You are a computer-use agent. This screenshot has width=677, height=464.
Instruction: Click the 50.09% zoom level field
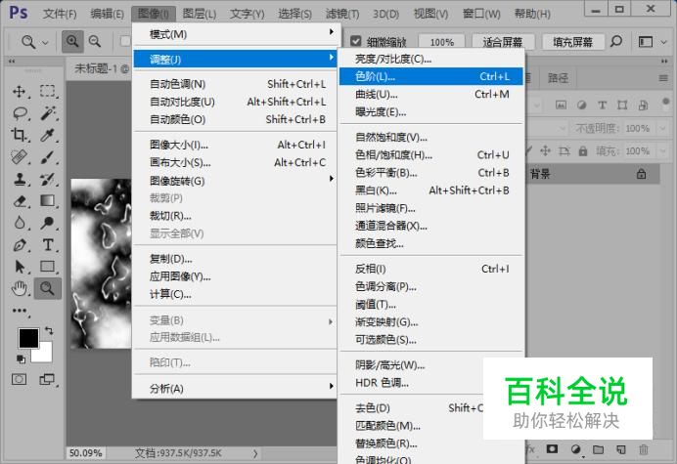point(85,453)
